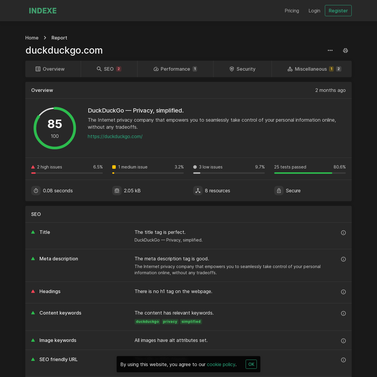Click the scale icon beside 2.05 kB

click(117, 191)
